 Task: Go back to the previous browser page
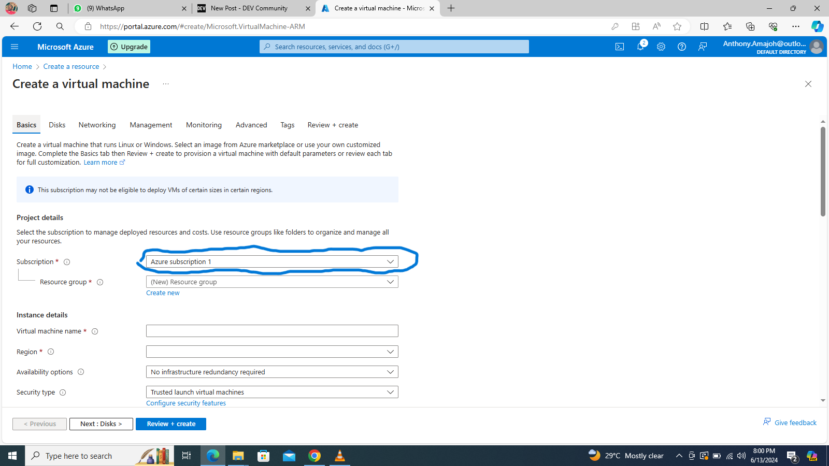pos(15,26)
